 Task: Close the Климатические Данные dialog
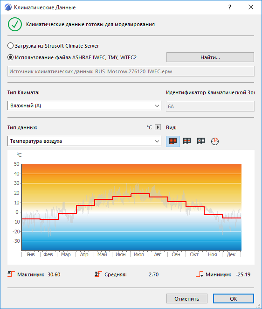click(251, 7)
